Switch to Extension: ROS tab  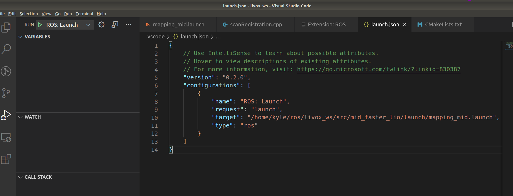pos(326,25)
